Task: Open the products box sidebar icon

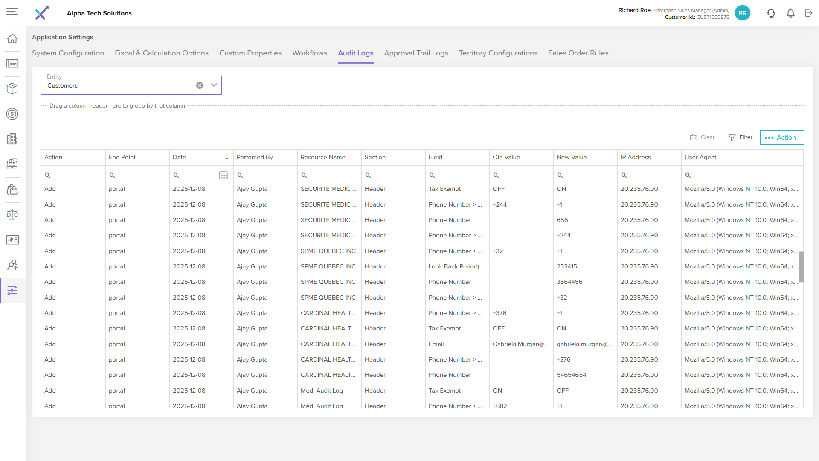Action: pyautogui.click(x=12, y=88)
